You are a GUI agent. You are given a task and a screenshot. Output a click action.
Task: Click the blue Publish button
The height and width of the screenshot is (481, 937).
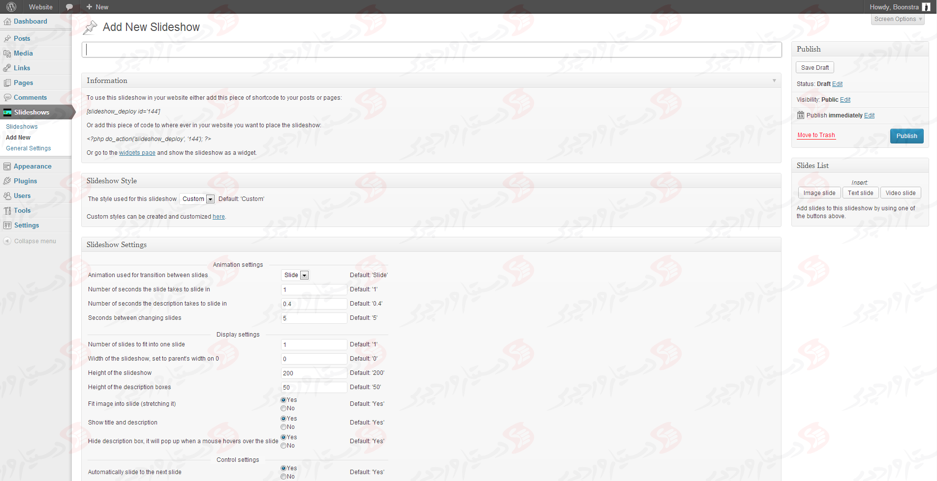tap(906, 136)
